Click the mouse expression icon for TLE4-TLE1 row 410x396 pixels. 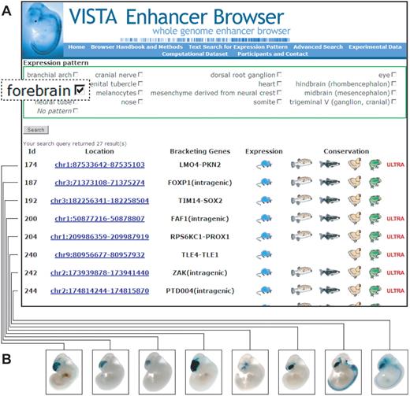(x=264, y=255)
